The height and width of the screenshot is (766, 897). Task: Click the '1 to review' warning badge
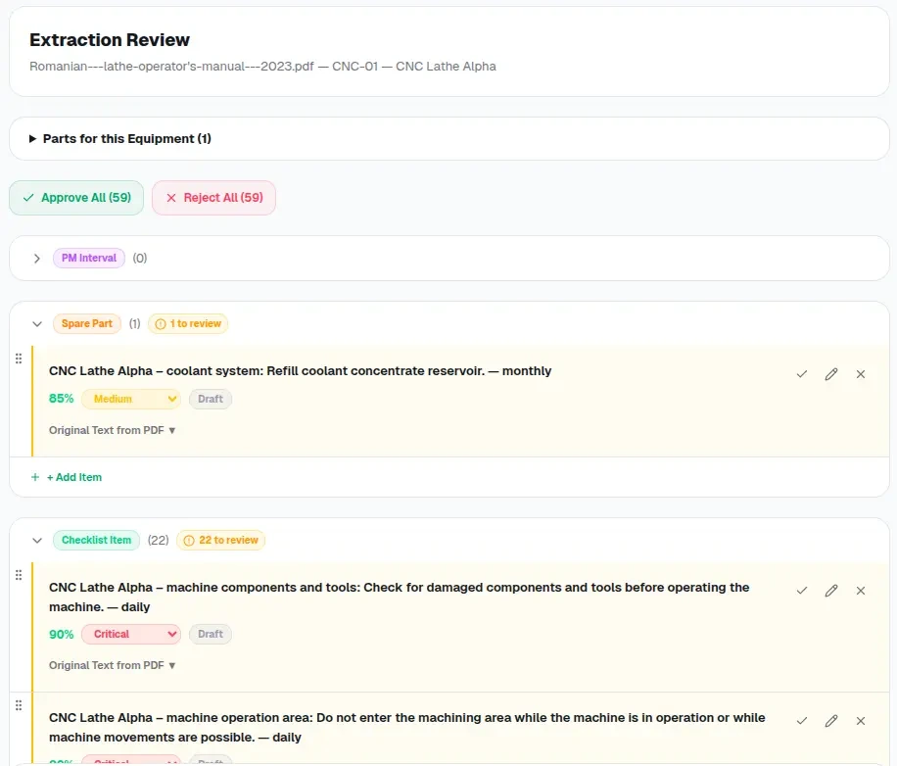pos(188,324)
